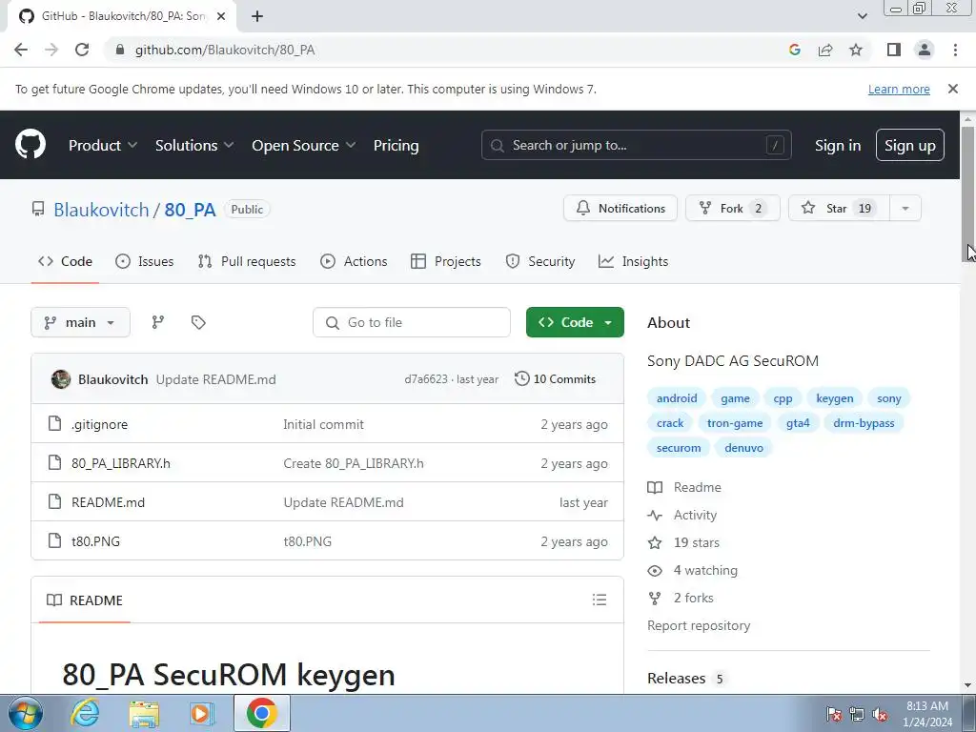Go back with browser back arrow
976x732 pixels.
point(21,50)
